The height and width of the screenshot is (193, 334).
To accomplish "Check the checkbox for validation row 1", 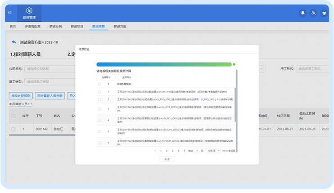I will tap(99, 92).
